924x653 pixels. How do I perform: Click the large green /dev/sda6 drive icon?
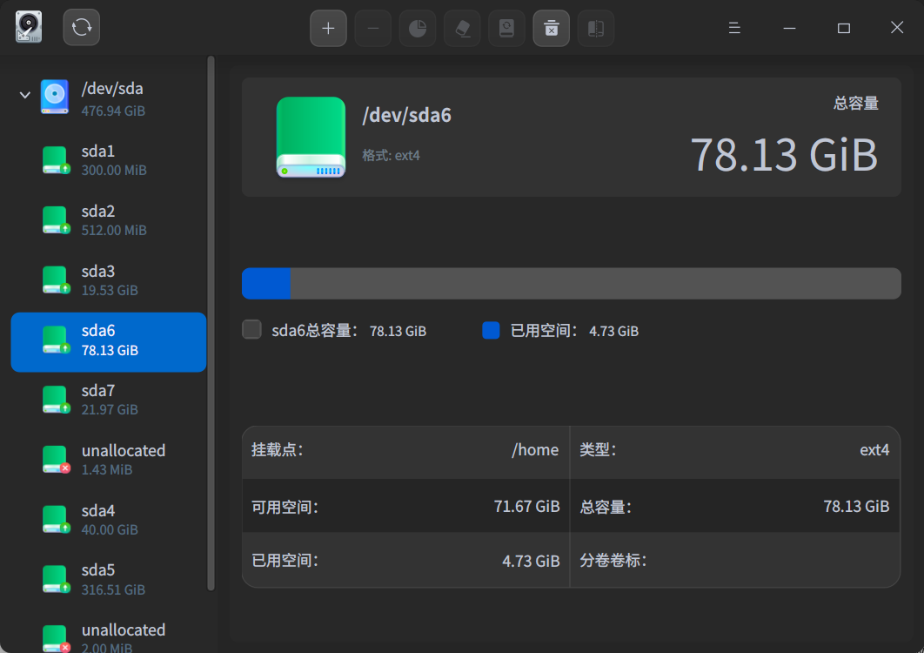311,138
